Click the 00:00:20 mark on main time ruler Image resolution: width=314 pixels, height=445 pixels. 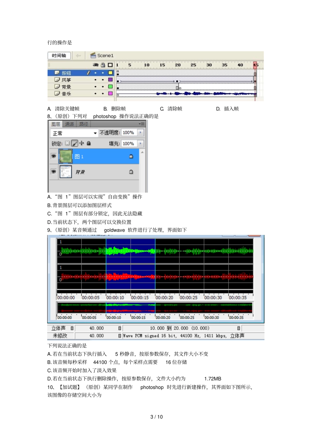click(164, 298)
